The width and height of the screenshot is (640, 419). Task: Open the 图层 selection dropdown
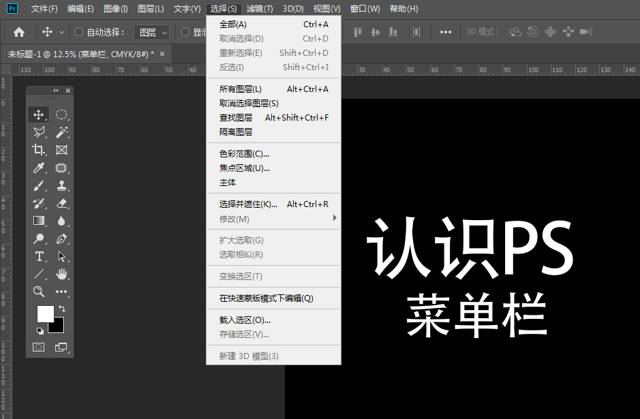click(151, 31)
